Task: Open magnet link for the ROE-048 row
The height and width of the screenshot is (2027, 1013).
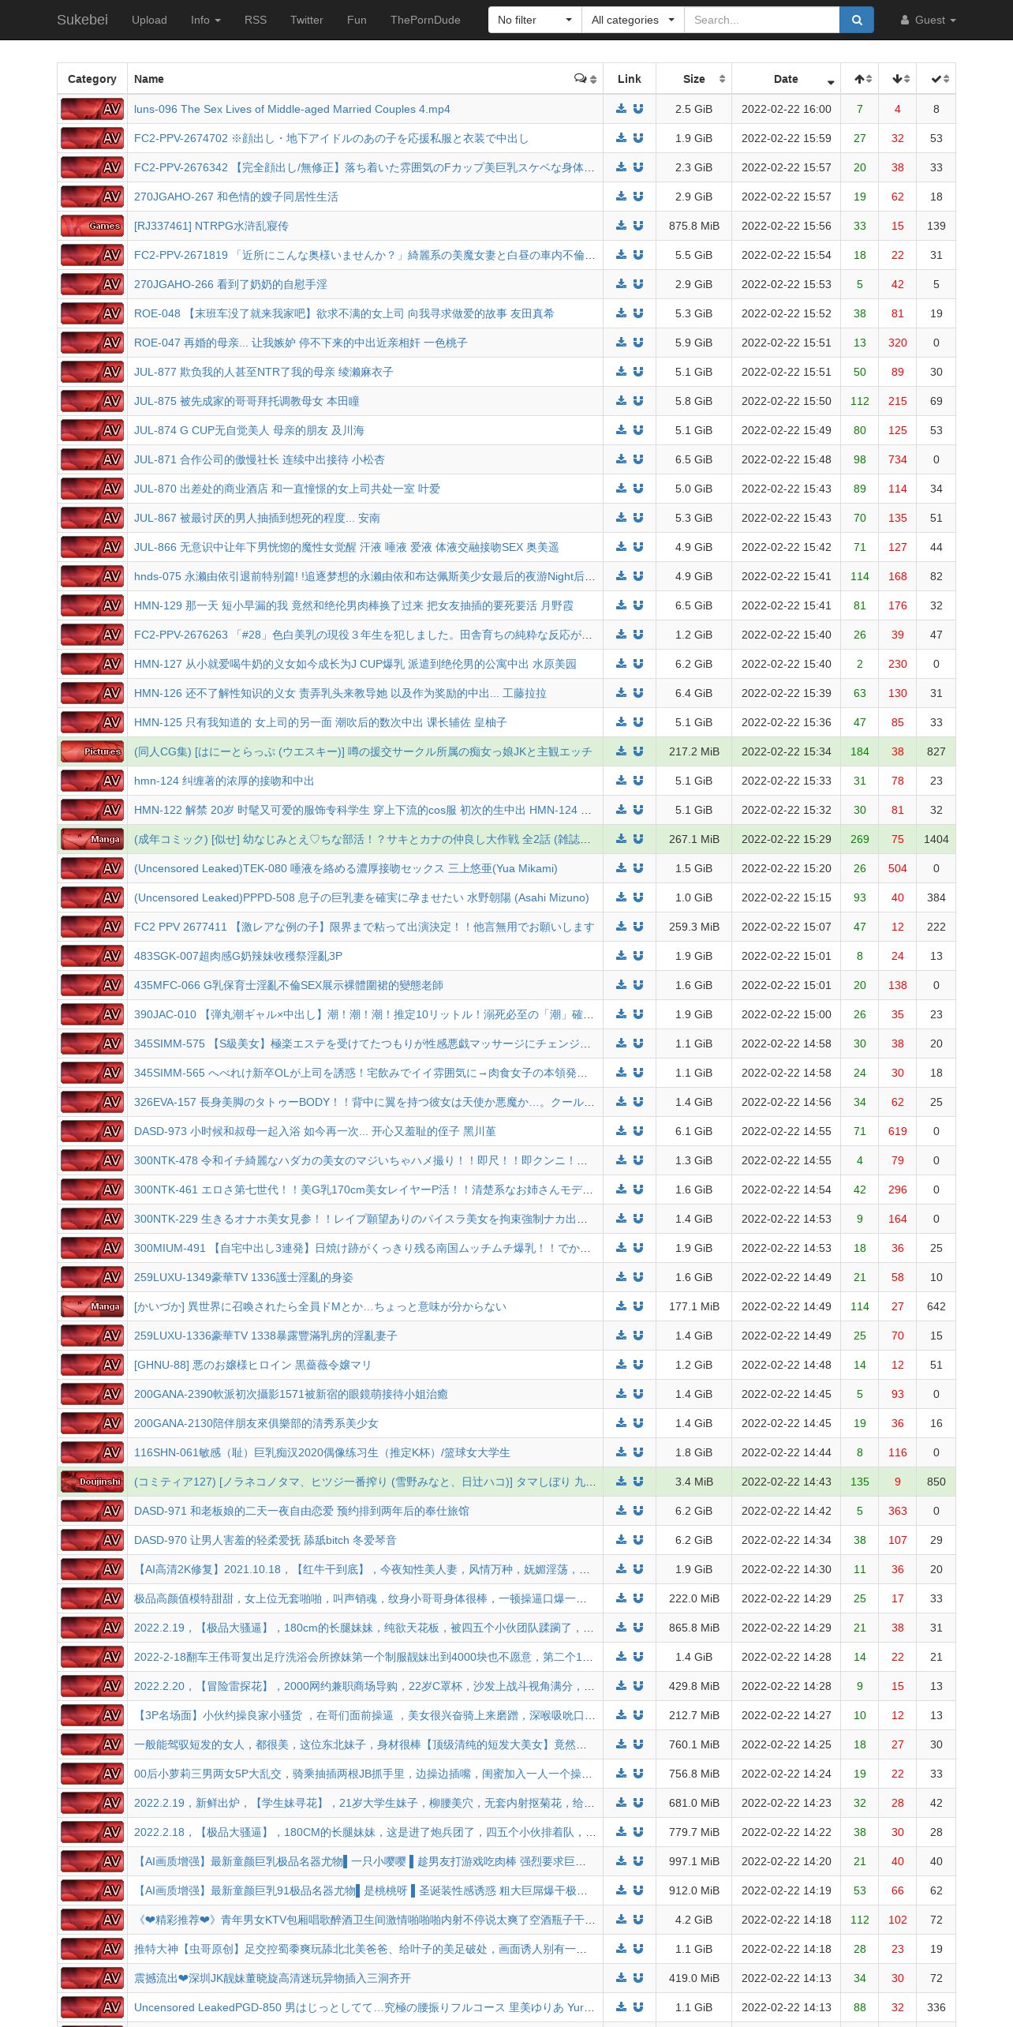Action: click(638, 313)
